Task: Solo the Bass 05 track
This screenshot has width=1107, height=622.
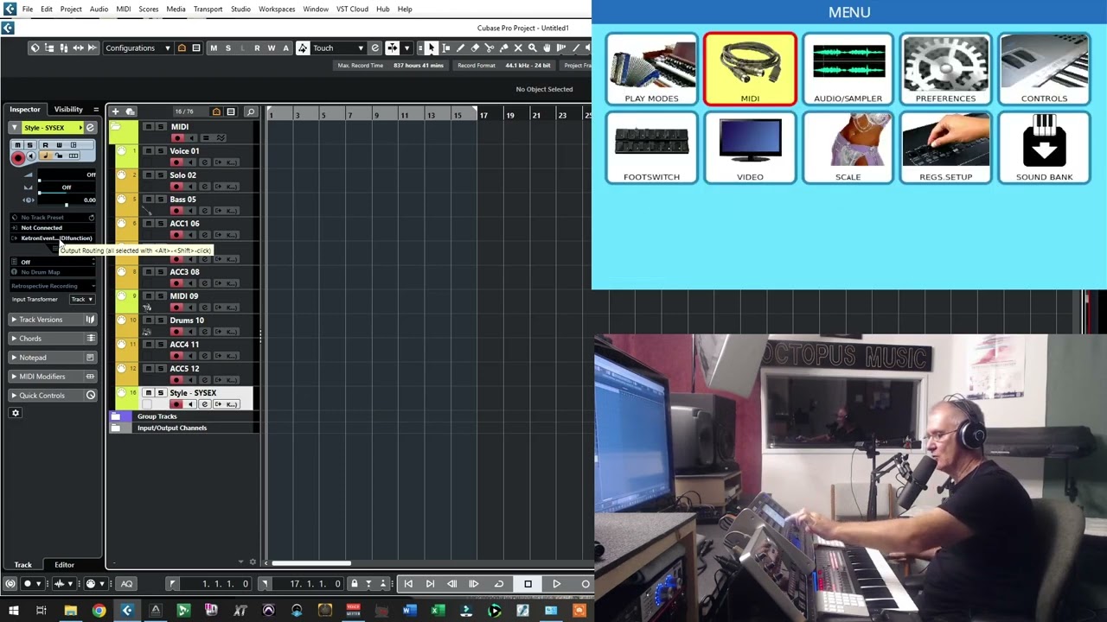Action: click(x=160, y=200)
